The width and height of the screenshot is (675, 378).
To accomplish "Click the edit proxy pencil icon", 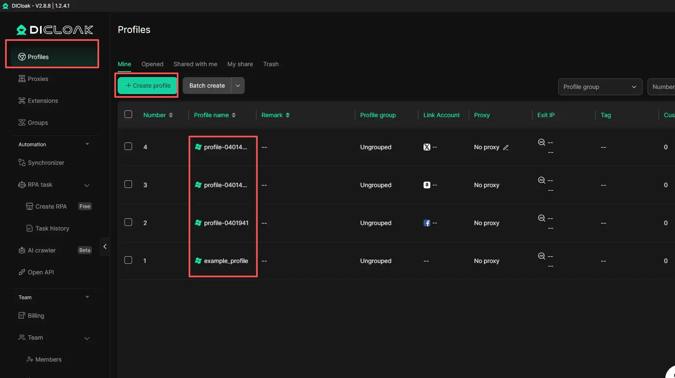I will tap(506, 147).
